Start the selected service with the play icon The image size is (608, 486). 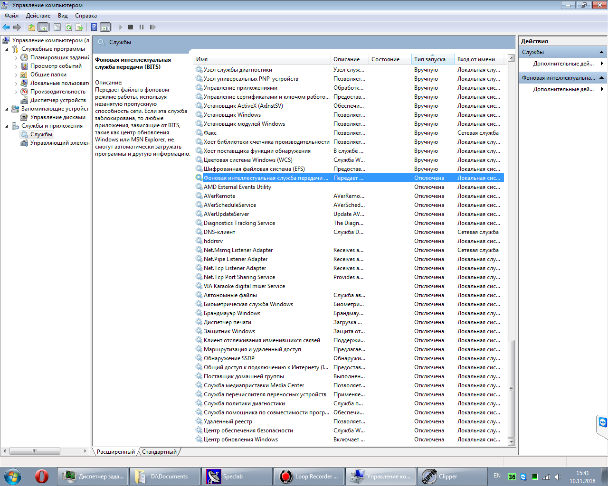(120, 27)
